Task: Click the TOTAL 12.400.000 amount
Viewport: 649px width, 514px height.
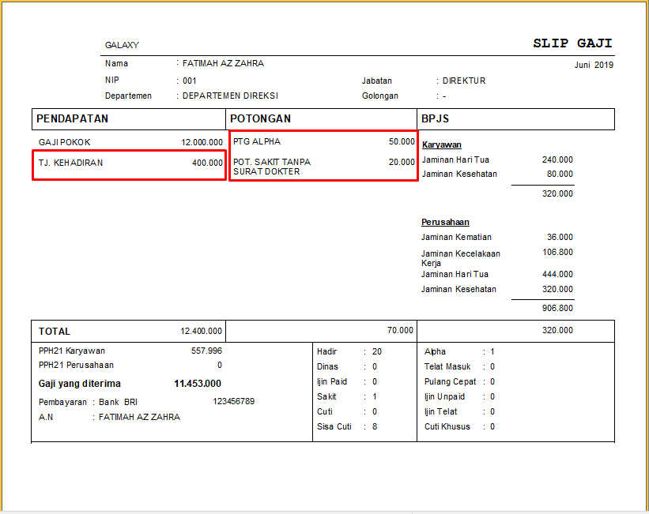Action: click(201, 332)
